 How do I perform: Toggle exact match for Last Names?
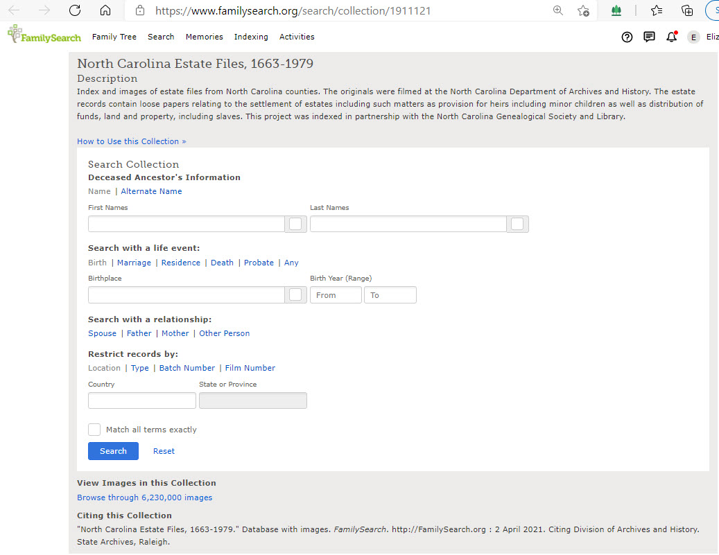tap(517, 224)
